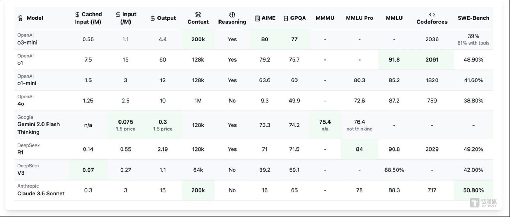Click the Output column dollar icon
This screenshot has height=217, width=510.
[x=153, y=18]
